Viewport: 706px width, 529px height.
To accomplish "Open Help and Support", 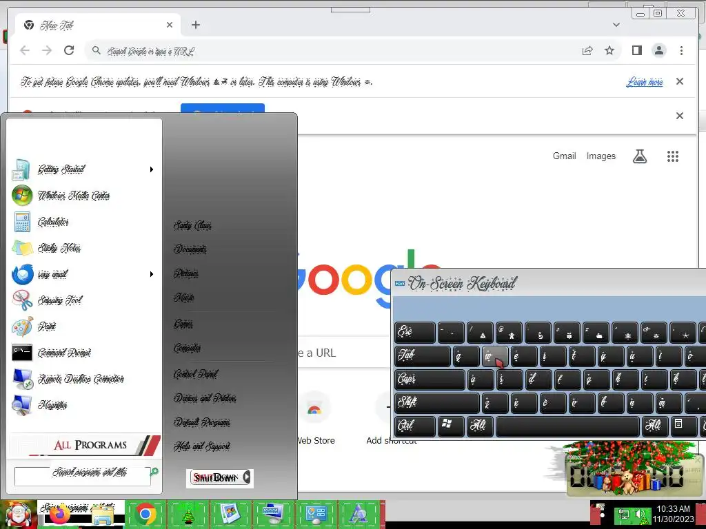I will (x=202, y=446).
